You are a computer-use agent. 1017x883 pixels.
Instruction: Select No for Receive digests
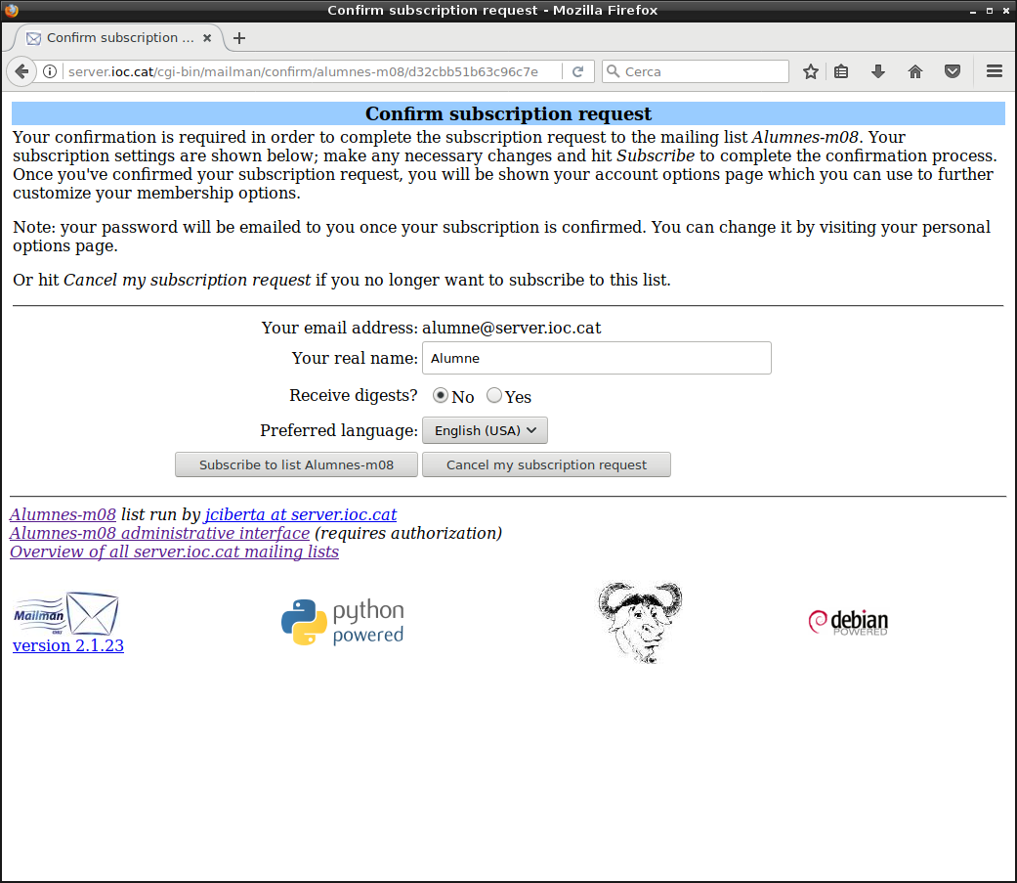[x=441, y=396]
